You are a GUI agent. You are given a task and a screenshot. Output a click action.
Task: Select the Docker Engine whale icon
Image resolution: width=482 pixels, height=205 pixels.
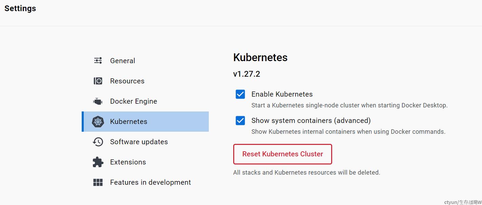(98, 101)
